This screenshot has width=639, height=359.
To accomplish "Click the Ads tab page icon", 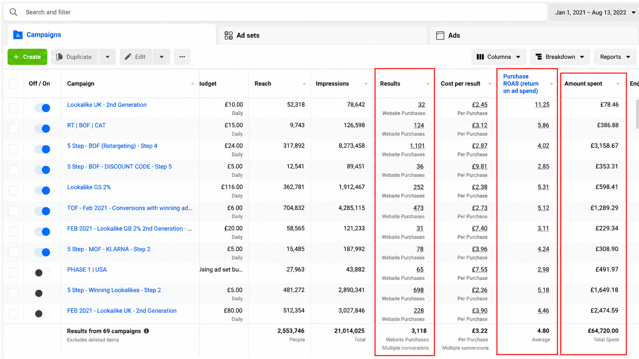I will (x=440, y=35).
